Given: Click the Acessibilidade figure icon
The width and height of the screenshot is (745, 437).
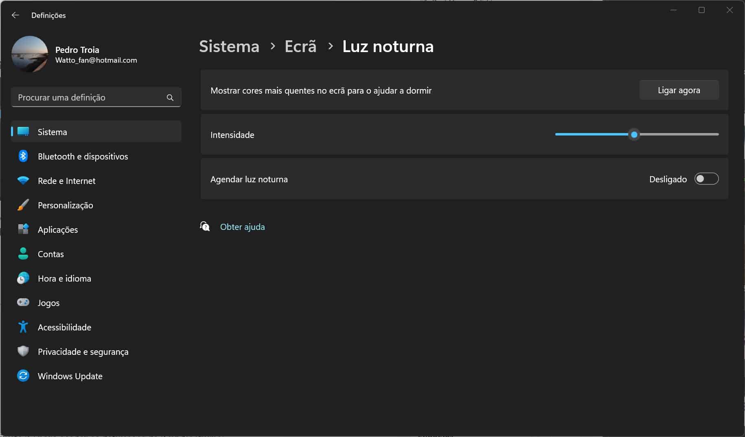Looking at the screenshot, I should click(x=23, y=327).
